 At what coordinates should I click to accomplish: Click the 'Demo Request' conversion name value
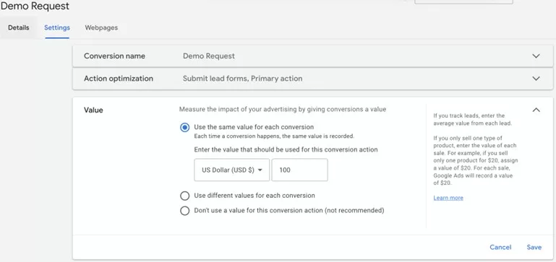pos(209,56)
